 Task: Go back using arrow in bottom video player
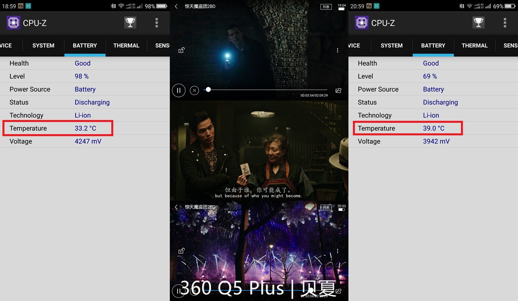click(x=176, y=207)
